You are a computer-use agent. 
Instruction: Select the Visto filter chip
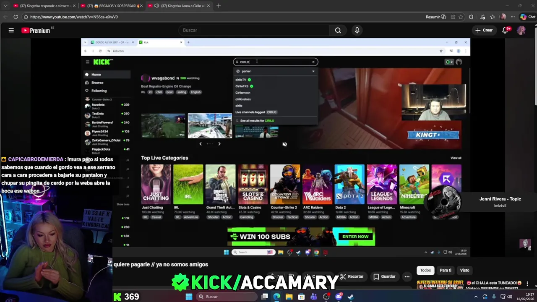click(x=464, y=271)
